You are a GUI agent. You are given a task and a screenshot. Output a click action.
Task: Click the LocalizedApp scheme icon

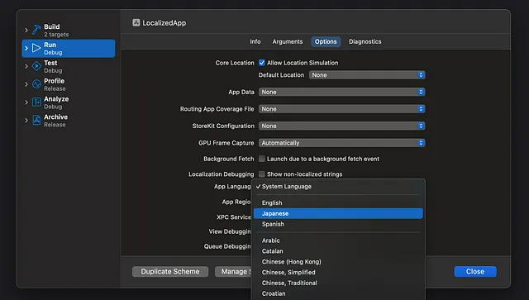tap(136, 22)
